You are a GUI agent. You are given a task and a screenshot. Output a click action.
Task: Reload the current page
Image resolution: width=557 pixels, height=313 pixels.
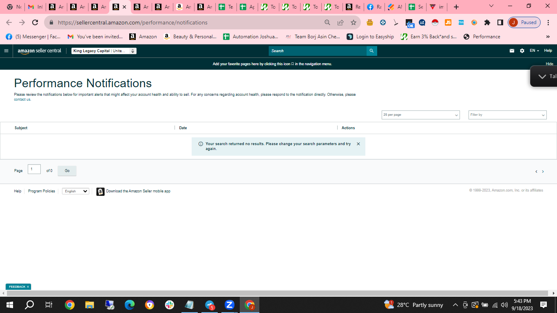pos(35,22)
